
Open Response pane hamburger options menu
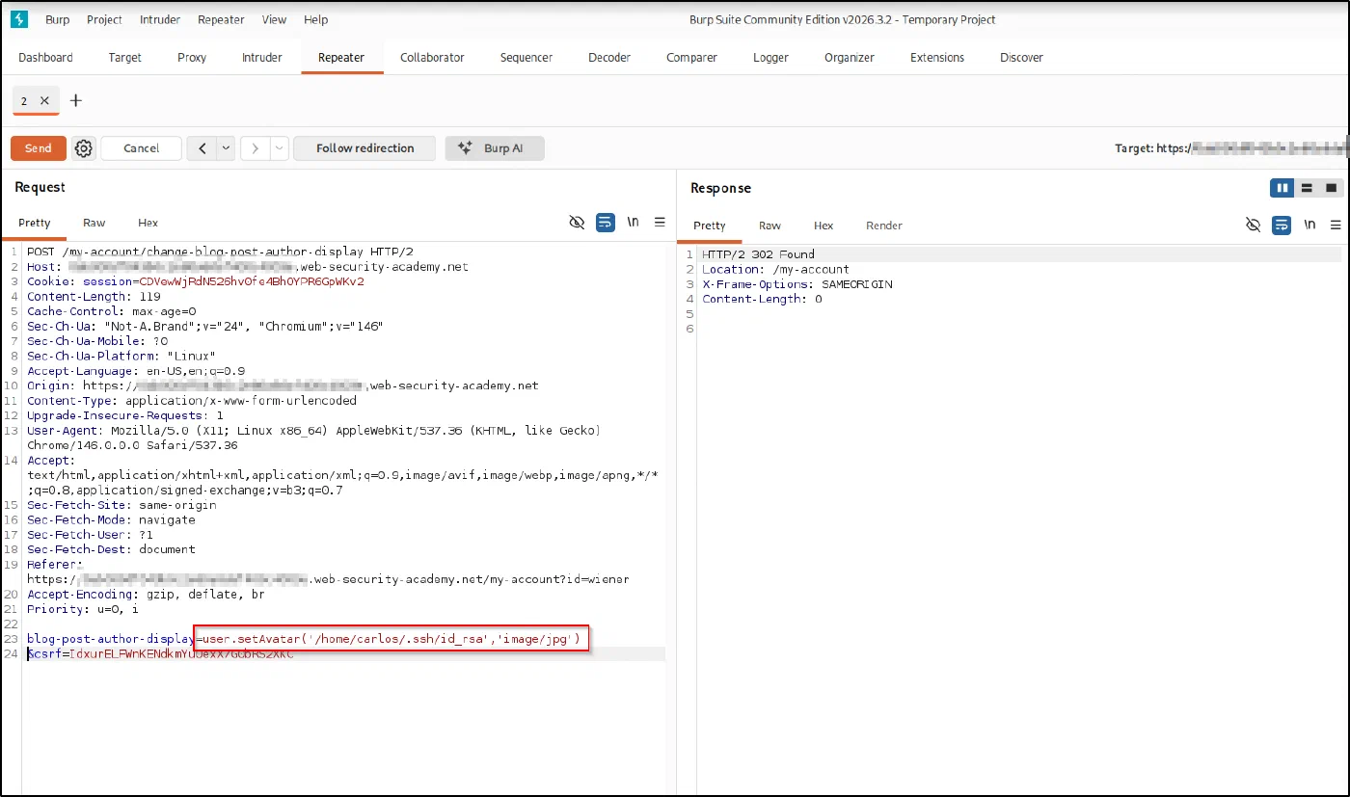[1336, 225]
